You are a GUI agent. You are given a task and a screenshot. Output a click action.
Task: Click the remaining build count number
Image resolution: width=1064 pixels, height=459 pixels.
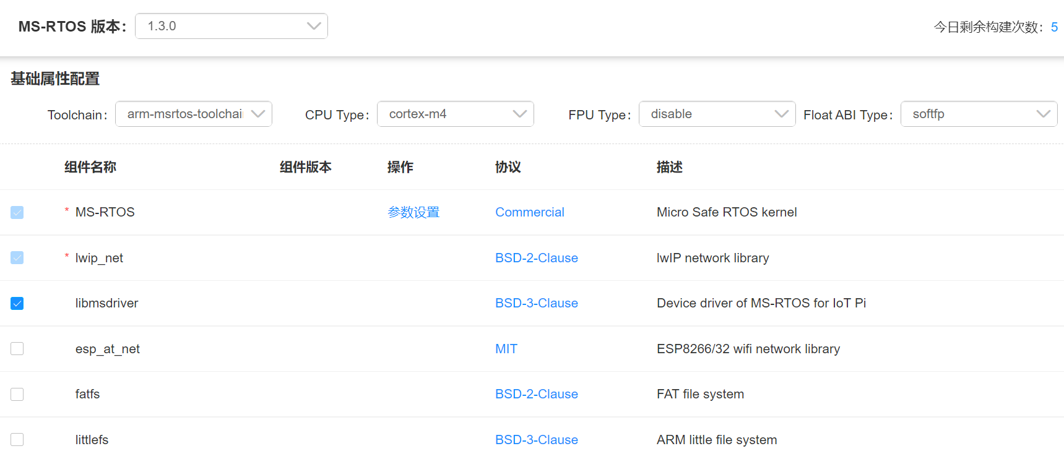pyautogui.click(x=1054, y=27)
